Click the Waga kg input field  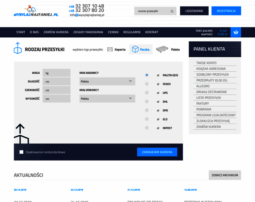pos(56,73)
